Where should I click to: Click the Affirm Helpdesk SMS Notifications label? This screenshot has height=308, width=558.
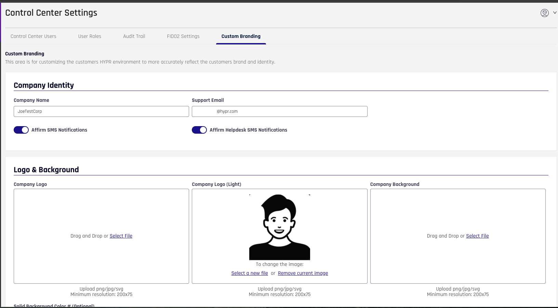pyautogui.click(x=248, y=130)
